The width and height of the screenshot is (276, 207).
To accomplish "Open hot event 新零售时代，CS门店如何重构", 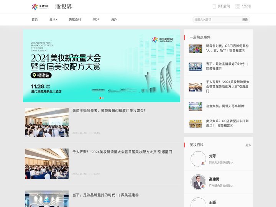I will (227, 48).
